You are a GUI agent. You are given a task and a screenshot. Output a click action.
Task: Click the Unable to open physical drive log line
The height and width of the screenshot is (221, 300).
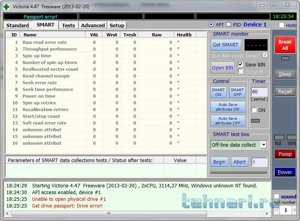pos(69,199)
